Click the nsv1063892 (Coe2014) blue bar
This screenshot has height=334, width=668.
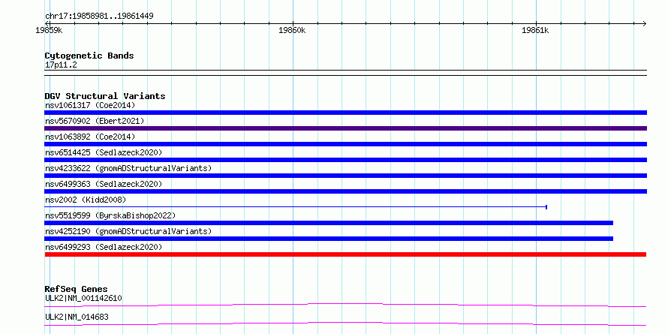345,144
